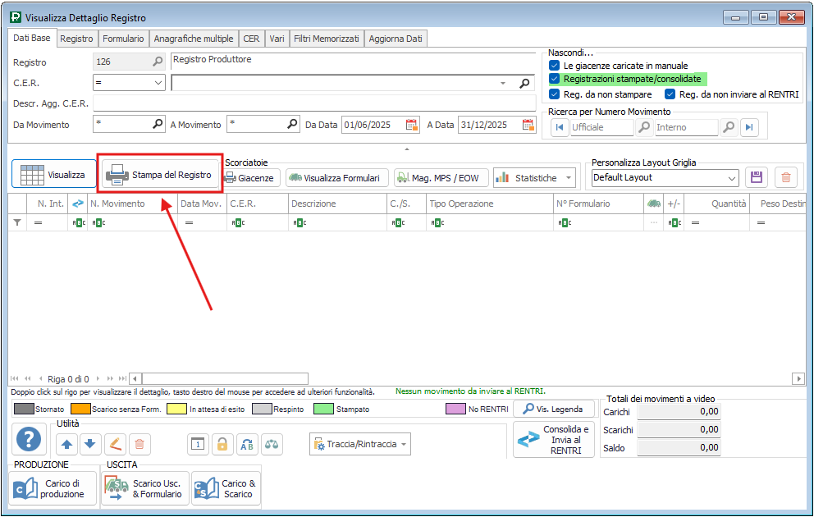
Task: Click the padlock icon in Utilità
Action: [x=222, y=444]
